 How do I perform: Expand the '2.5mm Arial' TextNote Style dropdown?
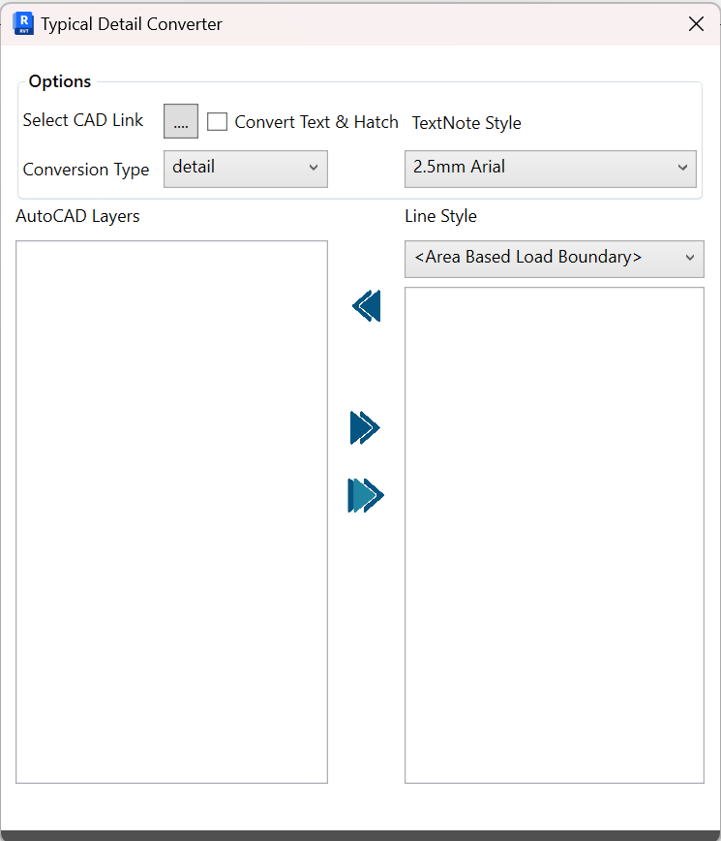[550, 168]
